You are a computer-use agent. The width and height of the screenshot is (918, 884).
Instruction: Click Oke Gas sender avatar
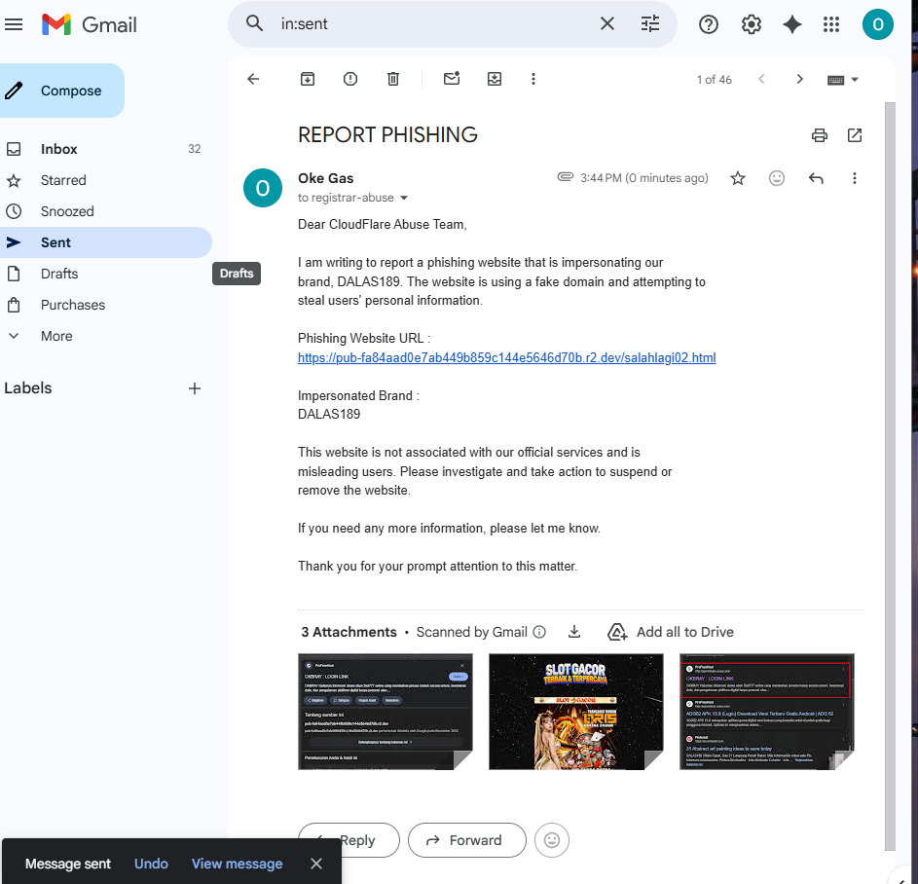[262, 188]
